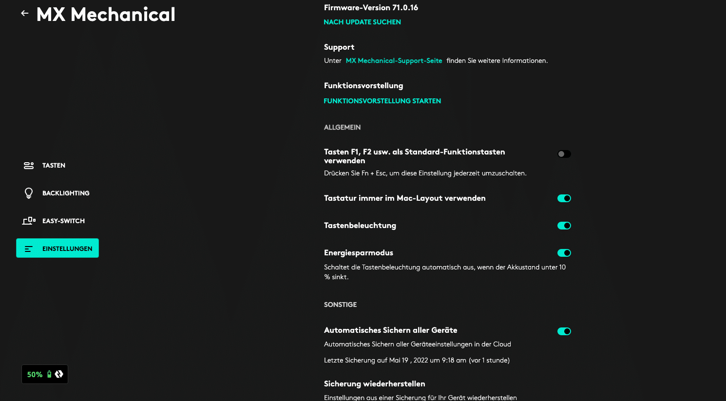Open the TASTEN section

(x=54, y=166)
